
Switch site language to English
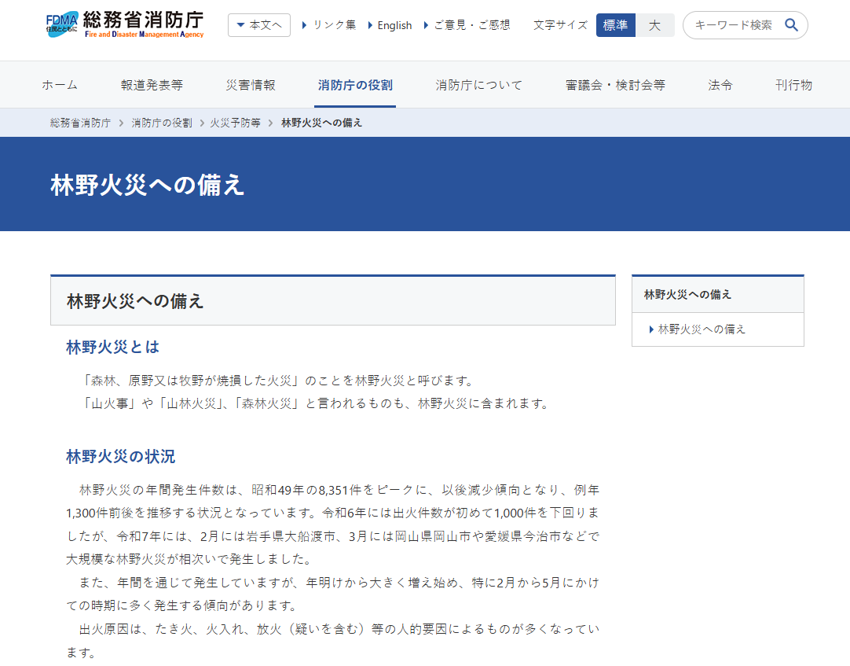point(394,25)
